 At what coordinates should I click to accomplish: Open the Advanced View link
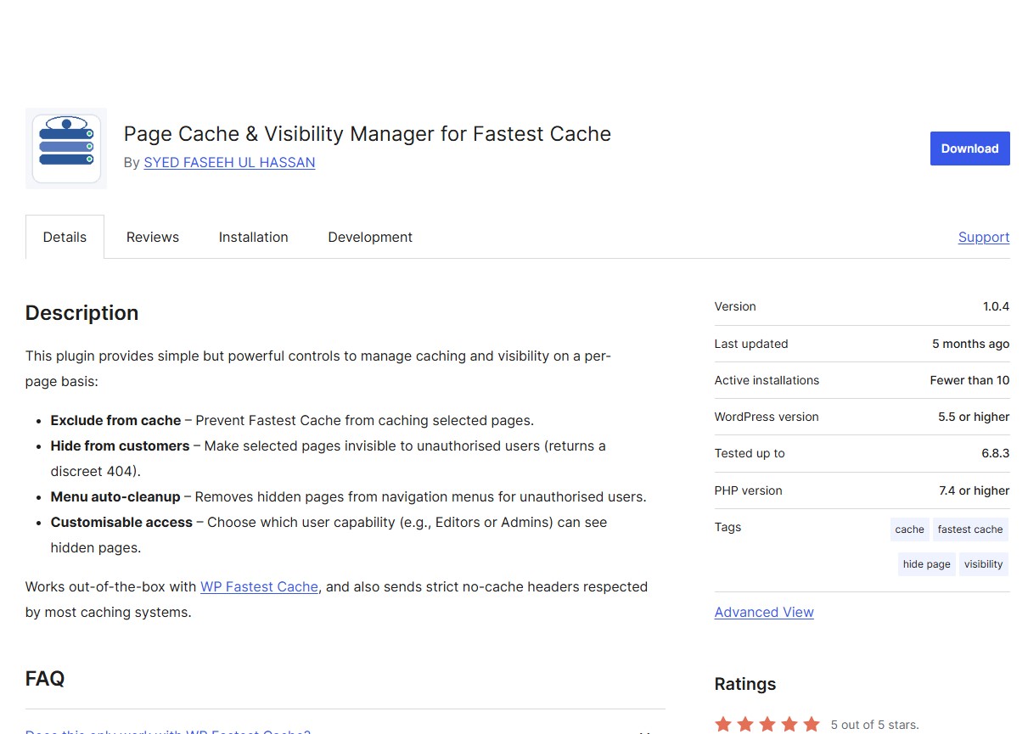tap(764, 612)
